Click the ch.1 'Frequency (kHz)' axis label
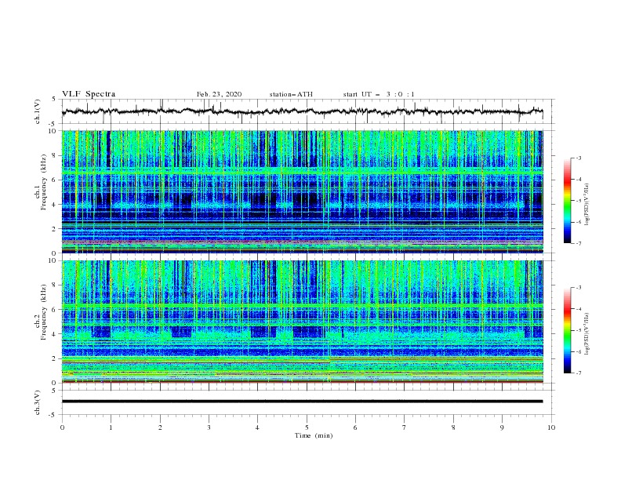 point(43,182)
